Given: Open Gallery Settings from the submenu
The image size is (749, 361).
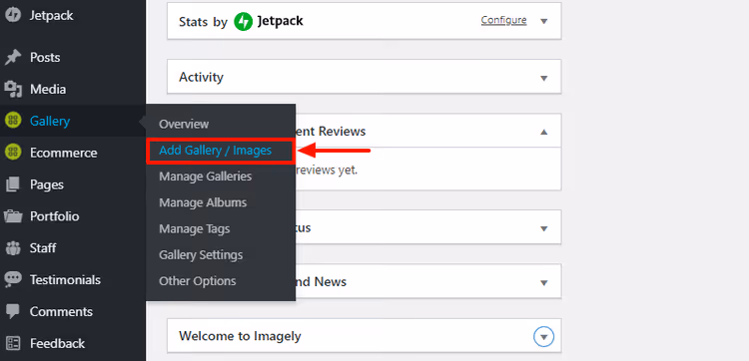Looking at the screenshot, I should pos(201,254).
